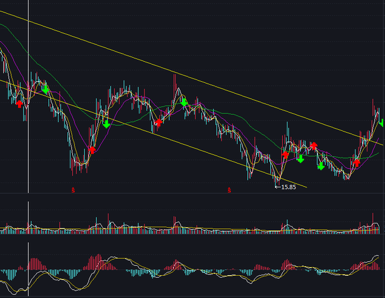The image size is (385, 298).
Task: Select the second red marker below the chart center
Action: point(229,190)
